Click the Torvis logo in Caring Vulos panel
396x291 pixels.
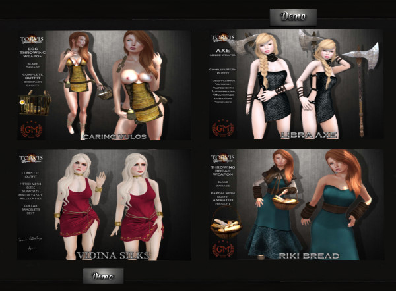tap(32, 40)
